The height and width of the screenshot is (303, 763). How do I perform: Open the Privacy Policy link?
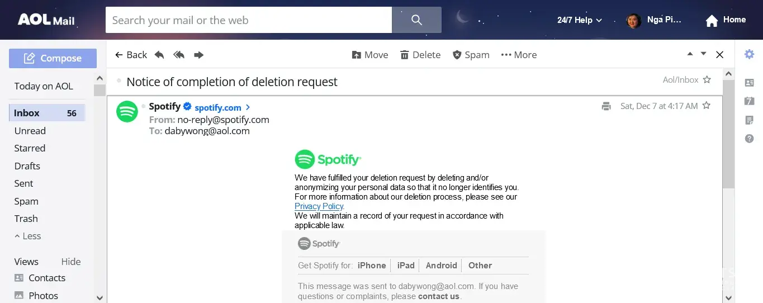tap(319, 206)
